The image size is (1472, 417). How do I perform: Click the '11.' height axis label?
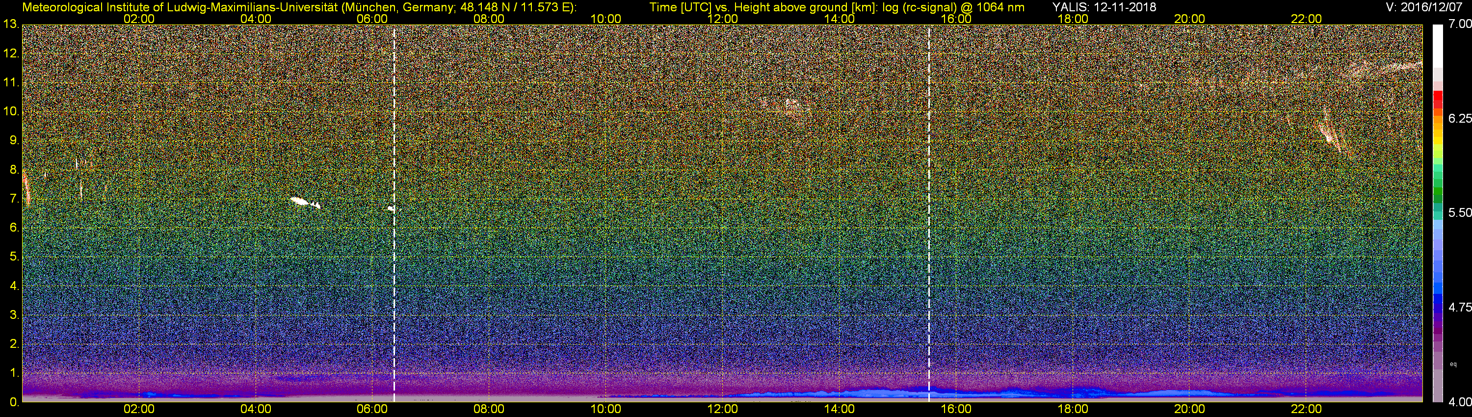(x=11, y=83)
